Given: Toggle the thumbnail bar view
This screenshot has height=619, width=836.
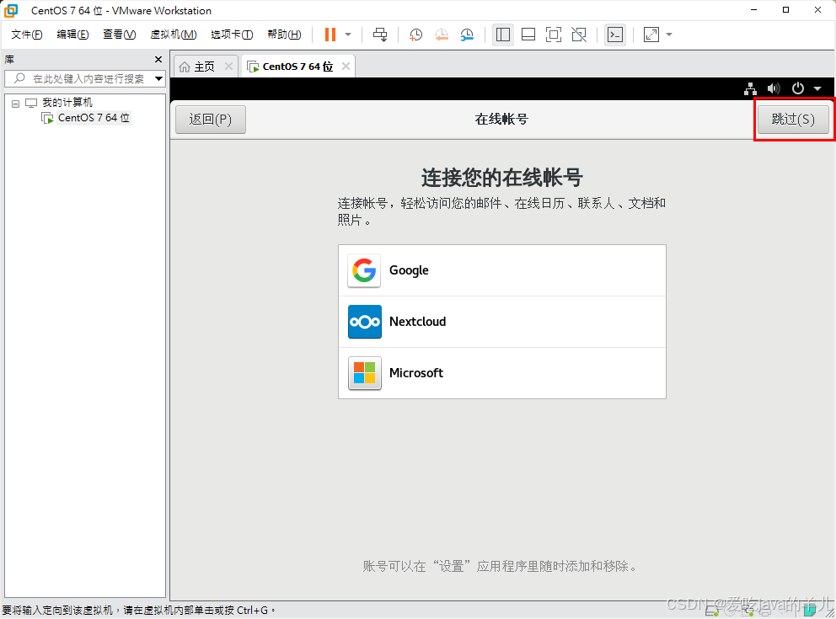Looking at the screenshot, I should [528, 35].
